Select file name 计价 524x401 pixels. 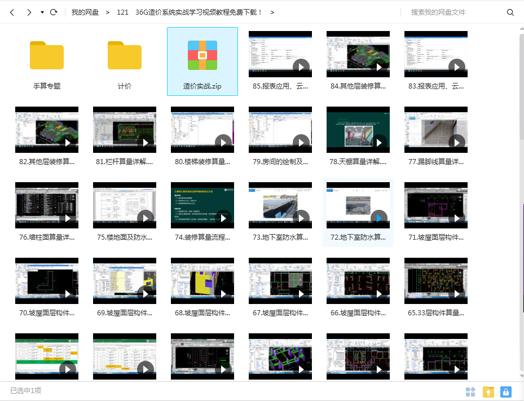[125, 86]
